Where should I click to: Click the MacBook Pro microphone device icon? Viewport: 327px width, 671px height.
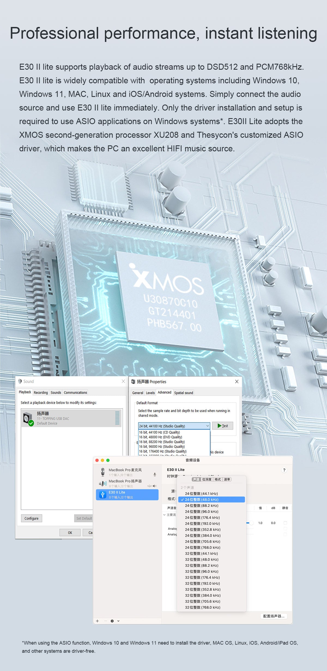[103, 472]
